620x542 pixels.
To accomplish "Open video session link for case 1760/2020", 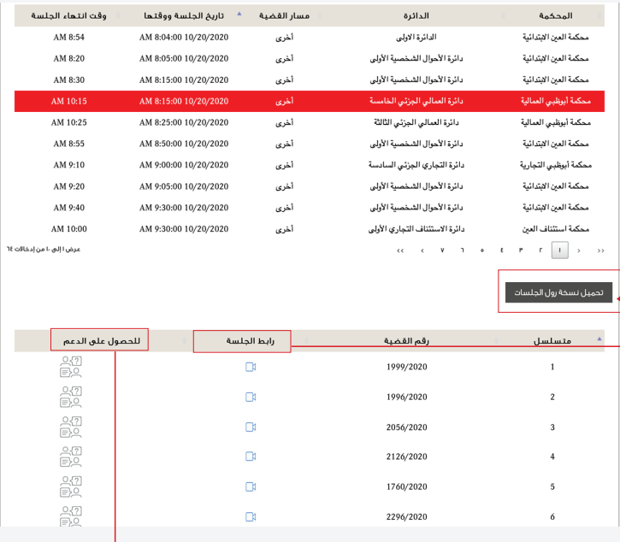I will pos(251,486).
